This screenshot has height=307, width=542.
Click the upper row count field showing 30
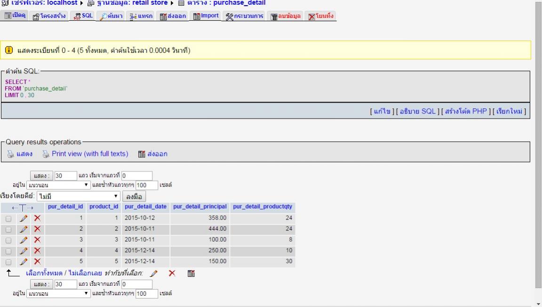[x=66, y=176]
